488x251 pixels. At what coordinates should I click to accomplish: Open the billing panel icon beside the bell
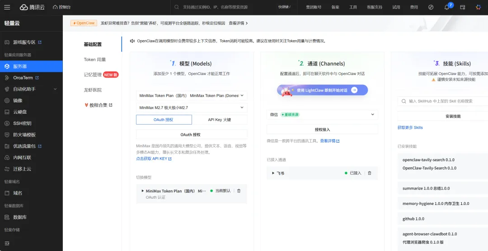[x=463, y=7]
